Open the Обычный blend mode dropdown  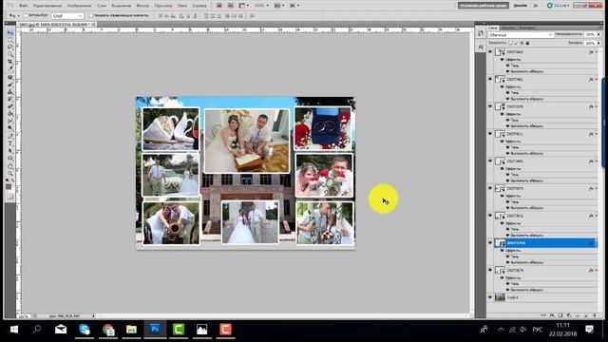point(522,35)
